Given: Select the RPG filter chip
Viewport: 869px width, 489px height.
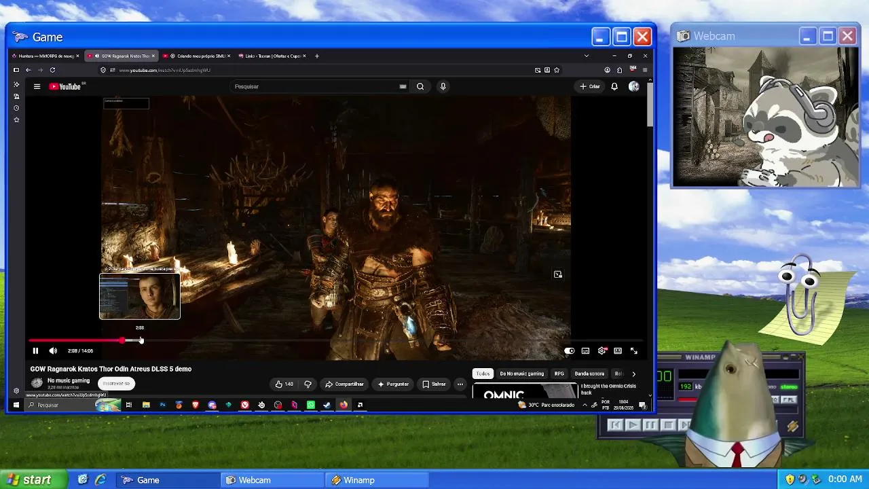Looking at the screenshot, I should tap(559, 374).
